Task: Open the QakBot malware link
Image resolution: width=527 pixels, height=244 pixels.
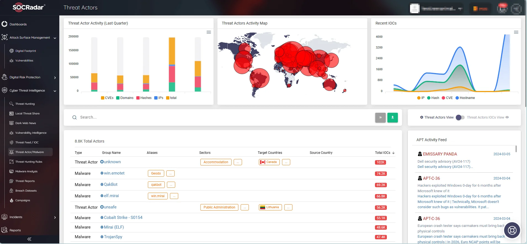Action: click(x=111, y=184)
